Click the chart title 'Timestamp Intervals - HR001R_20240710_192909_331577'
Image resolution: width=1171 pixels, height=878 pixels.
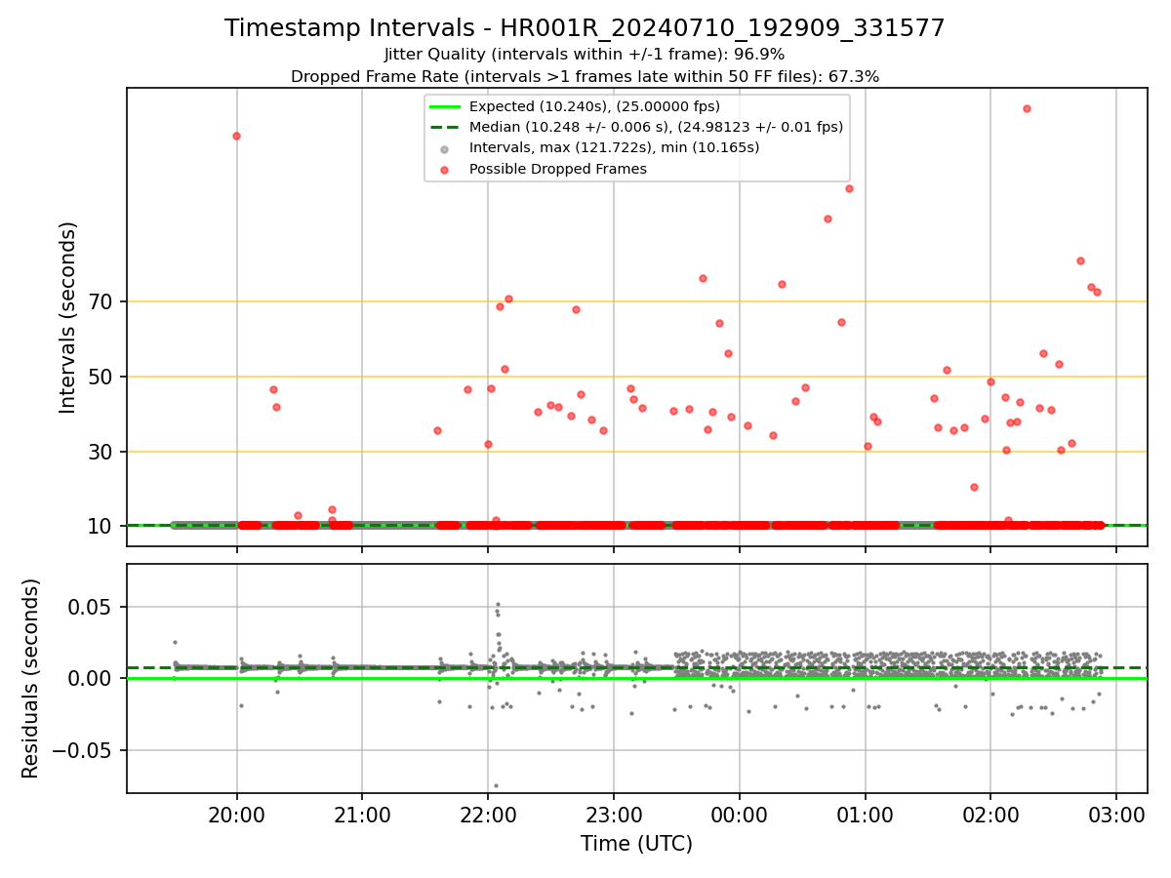click(585, 28)
